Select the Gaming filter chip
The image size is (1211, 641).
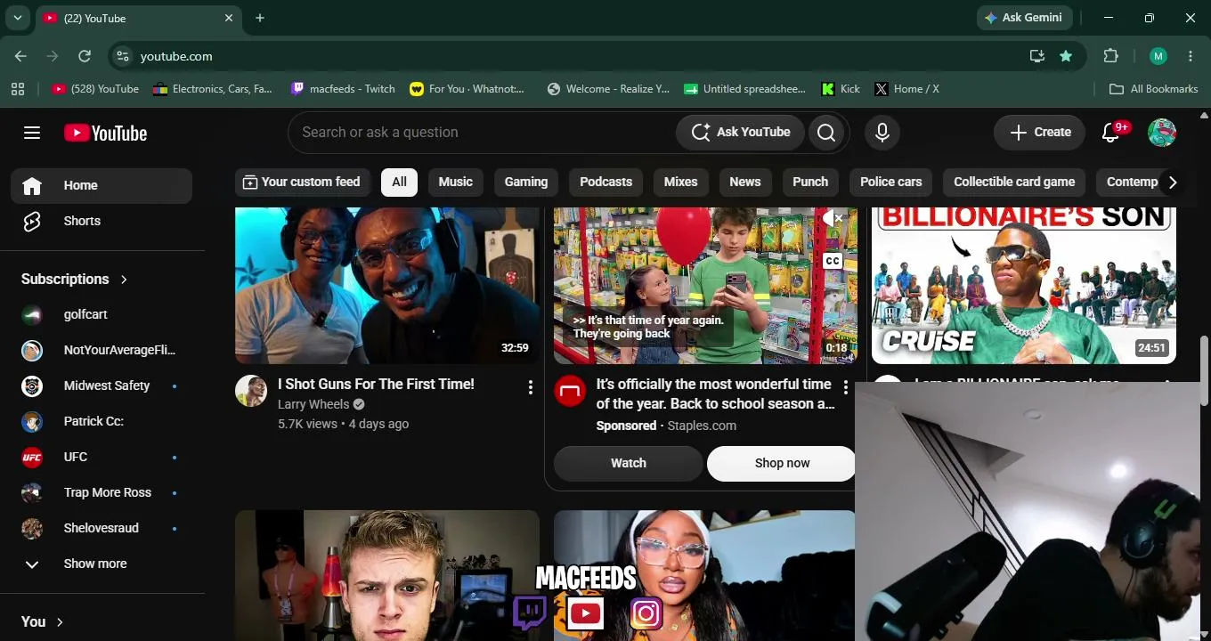(x=526, y=182)
